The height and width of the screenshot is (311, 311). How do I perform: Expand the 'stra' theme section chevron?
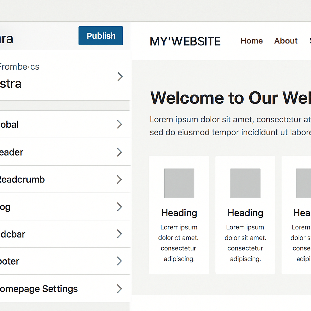(120, 77)
